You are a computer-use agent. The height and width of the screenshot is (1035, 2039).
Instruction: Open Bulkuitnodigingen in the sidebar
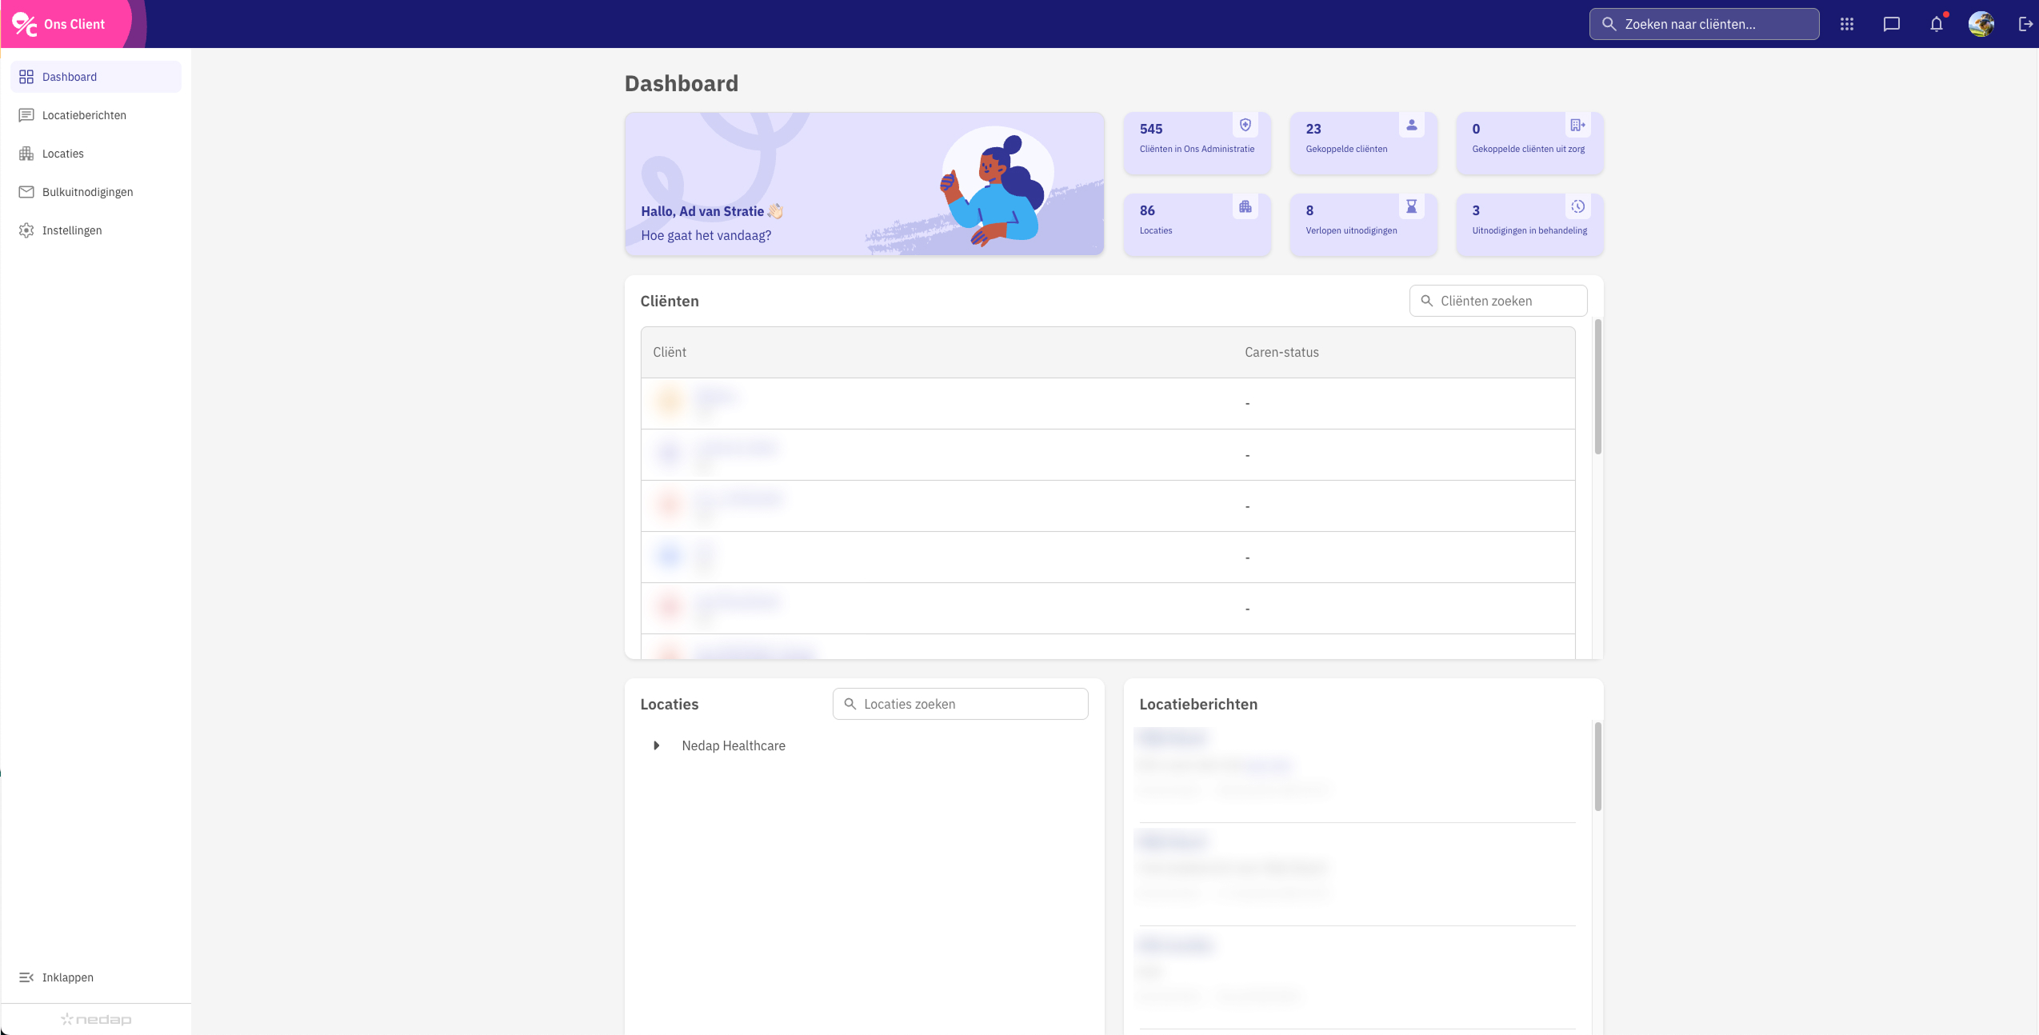pyautogui.click(x=96, y=192)
